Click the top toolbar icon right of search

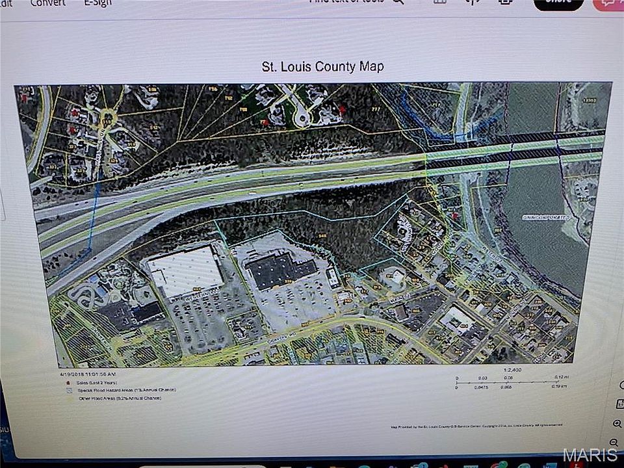click(x=440, y=3)
